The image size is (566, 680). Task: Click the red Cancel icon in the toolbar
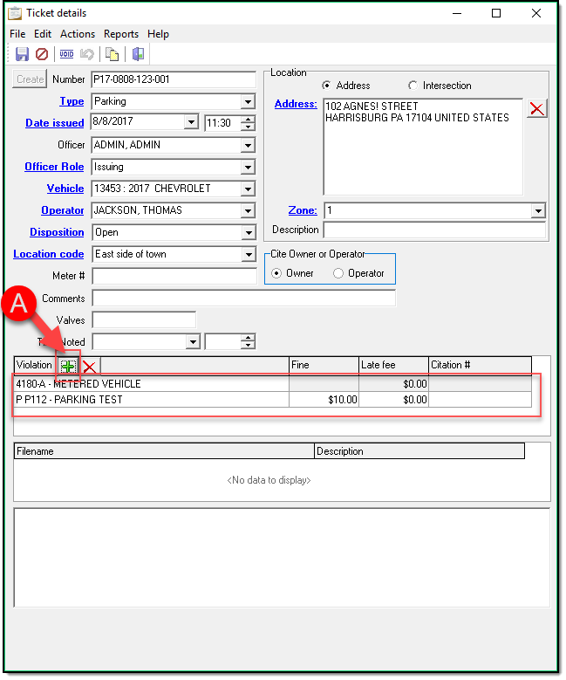(x=41, y=54)
